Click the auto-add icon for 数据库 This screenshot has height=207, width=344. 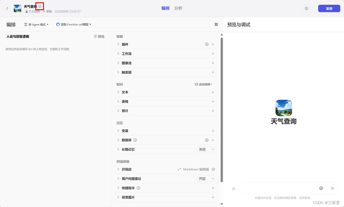tap(207, 140)
